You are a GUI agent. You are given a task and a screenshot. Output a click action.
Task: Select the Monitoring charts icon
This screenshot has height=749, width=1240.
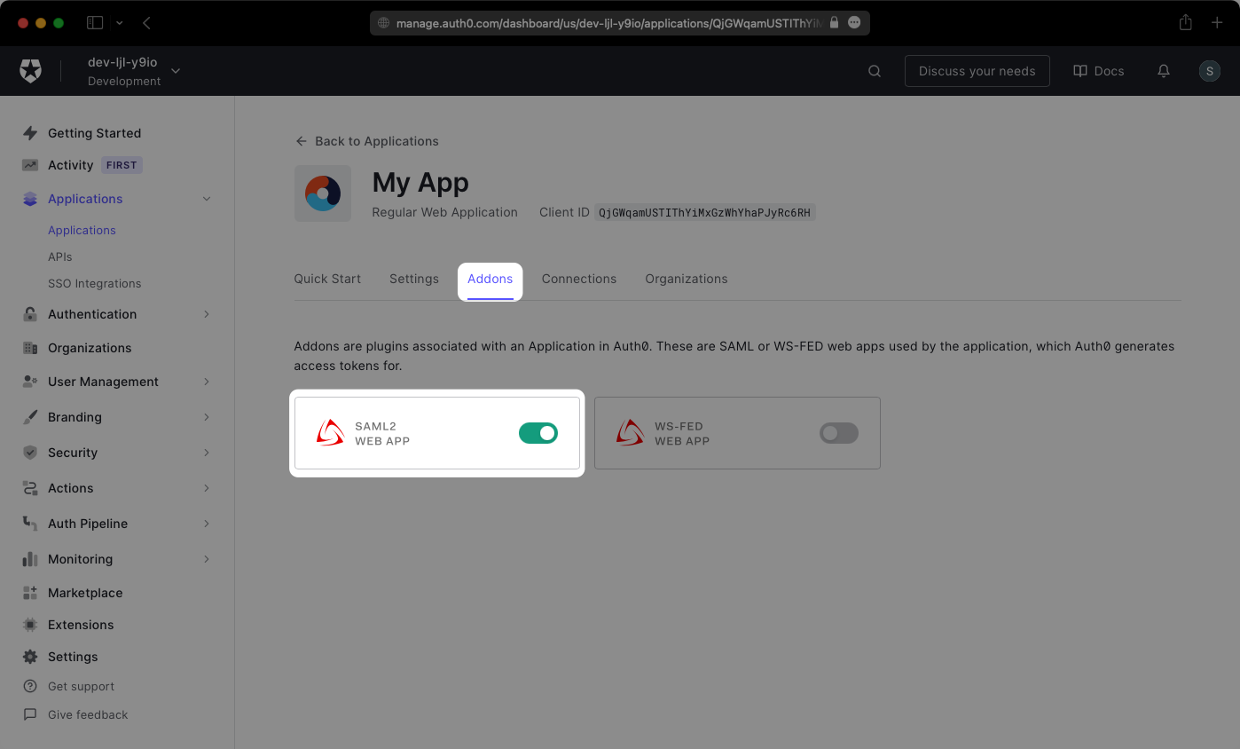pos(32,559)
